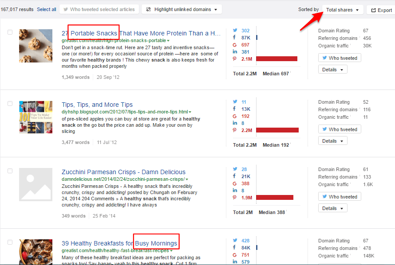The width and height of the screenshot is (395, 265).
Task: Click Google+ icon in Zucchini Parmesan row
Action: tap(235, 183)
